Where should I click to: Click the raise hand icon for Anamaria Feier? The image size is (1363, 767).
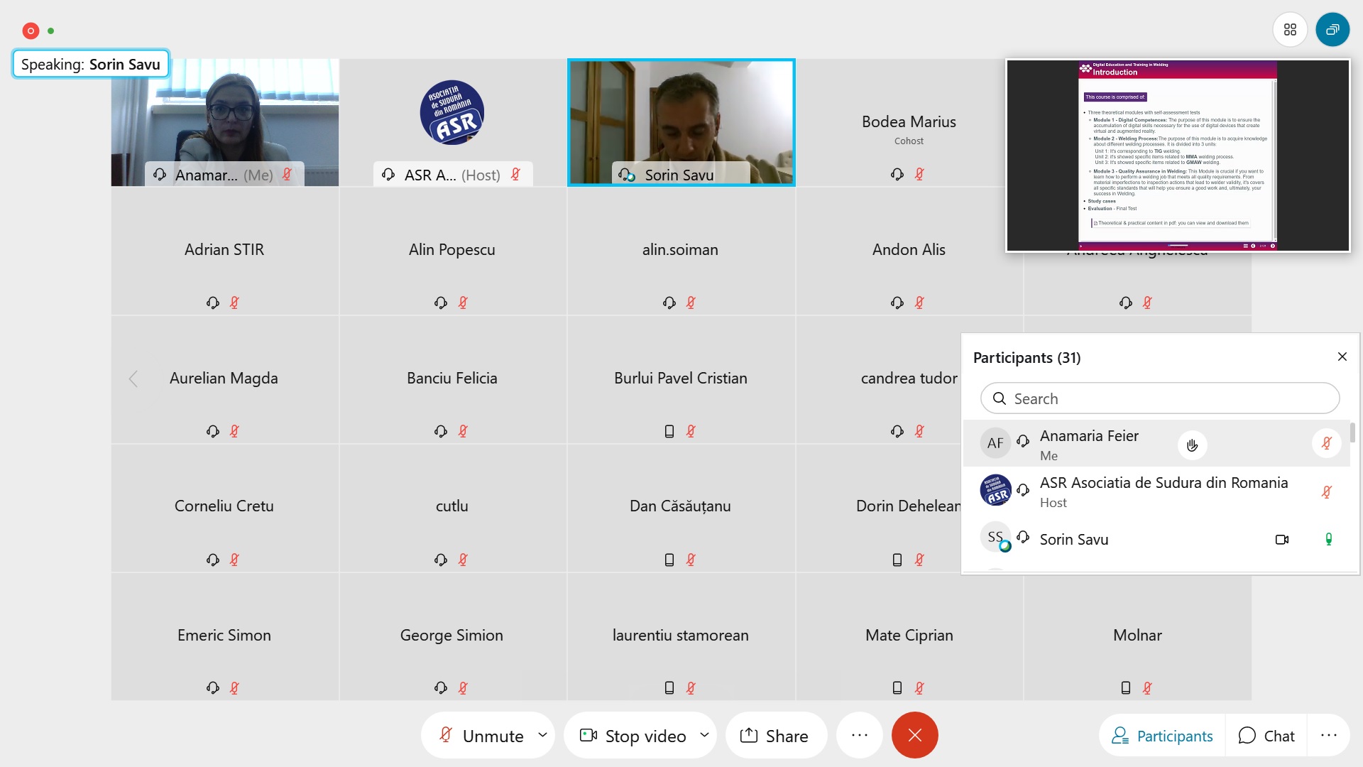click(x=1192, y=445)
